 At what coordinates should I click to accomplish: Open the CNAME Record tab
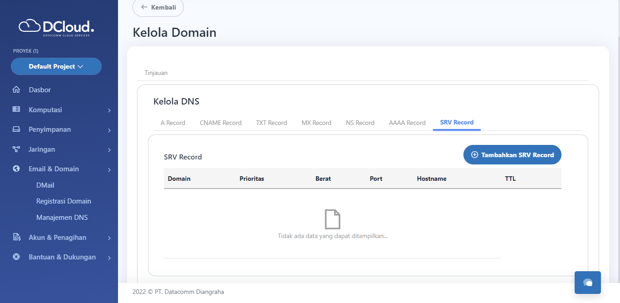tap(221, 123)
